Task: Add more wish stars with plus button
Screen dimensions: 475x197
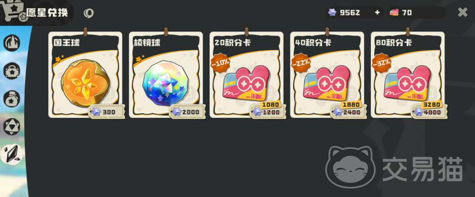Action: click(x=377, y=12)
